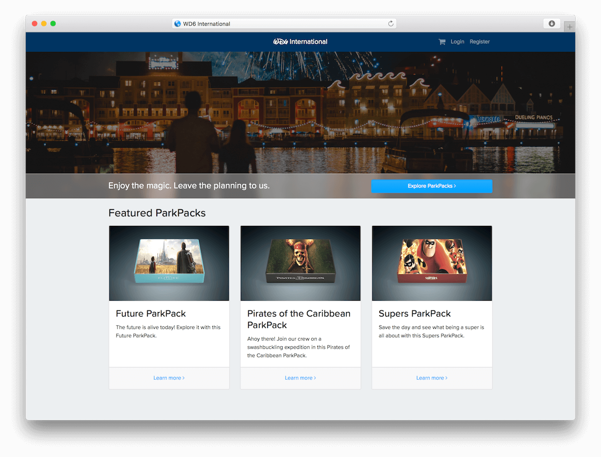Click the Future ParkPack title
The image size is (601, 457).
pyautogui.click(x=151, y=314)
